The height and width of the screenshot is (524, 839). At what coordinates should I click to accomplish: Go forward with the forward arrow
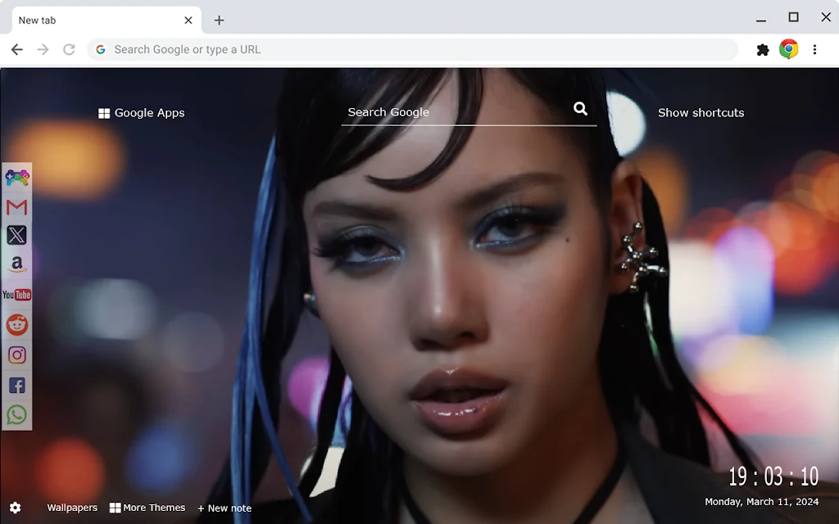pyautogui.click(x=43, y=50)
